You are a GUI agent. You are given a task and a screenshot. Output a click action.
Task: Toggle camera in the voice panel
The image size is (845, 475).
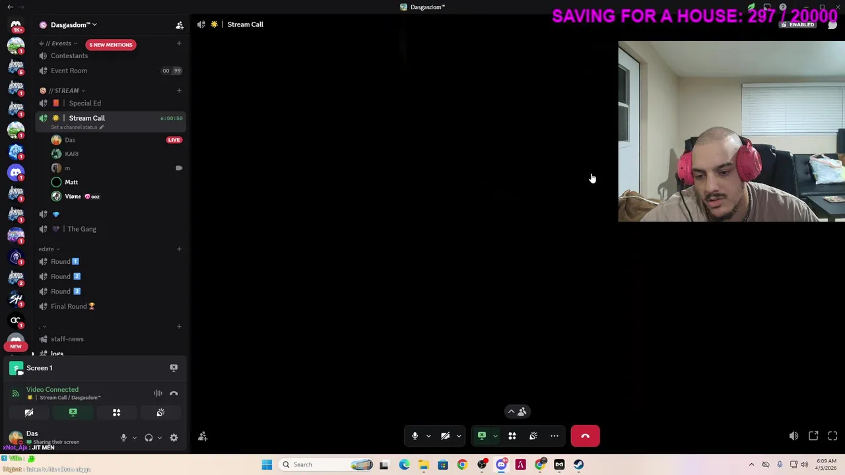[x=29, y=413]
